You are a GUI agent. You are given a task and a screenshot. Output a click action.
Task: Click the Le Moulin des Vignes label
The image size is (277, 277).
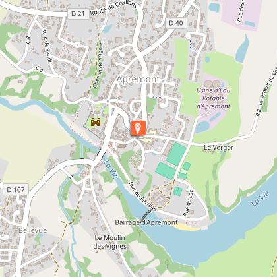pyautogui.click(x=109, y=242)
